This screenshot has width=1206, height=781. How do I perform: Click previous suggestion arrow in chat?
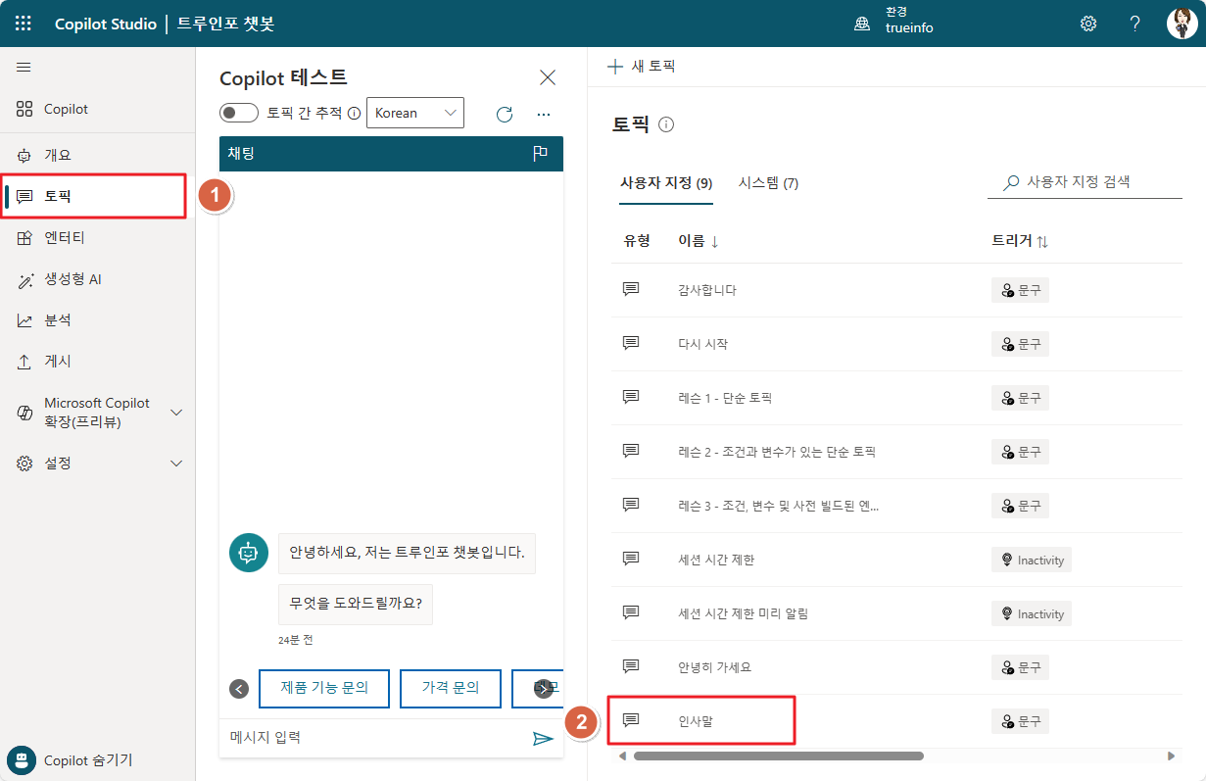click(239, 689)
